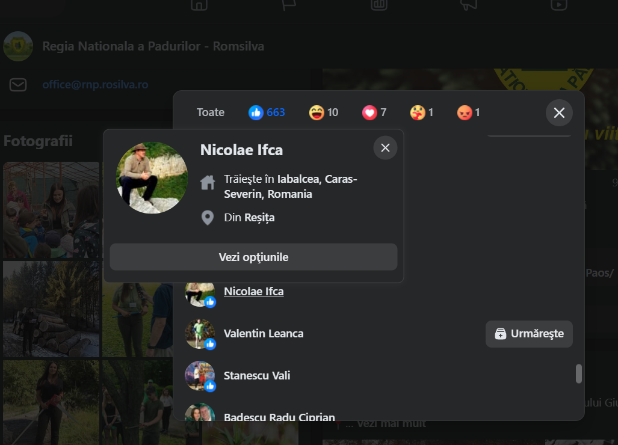Open Nicolae Ifca profile link in list
This screenshot has height=445, width=618.
point(253,292)
